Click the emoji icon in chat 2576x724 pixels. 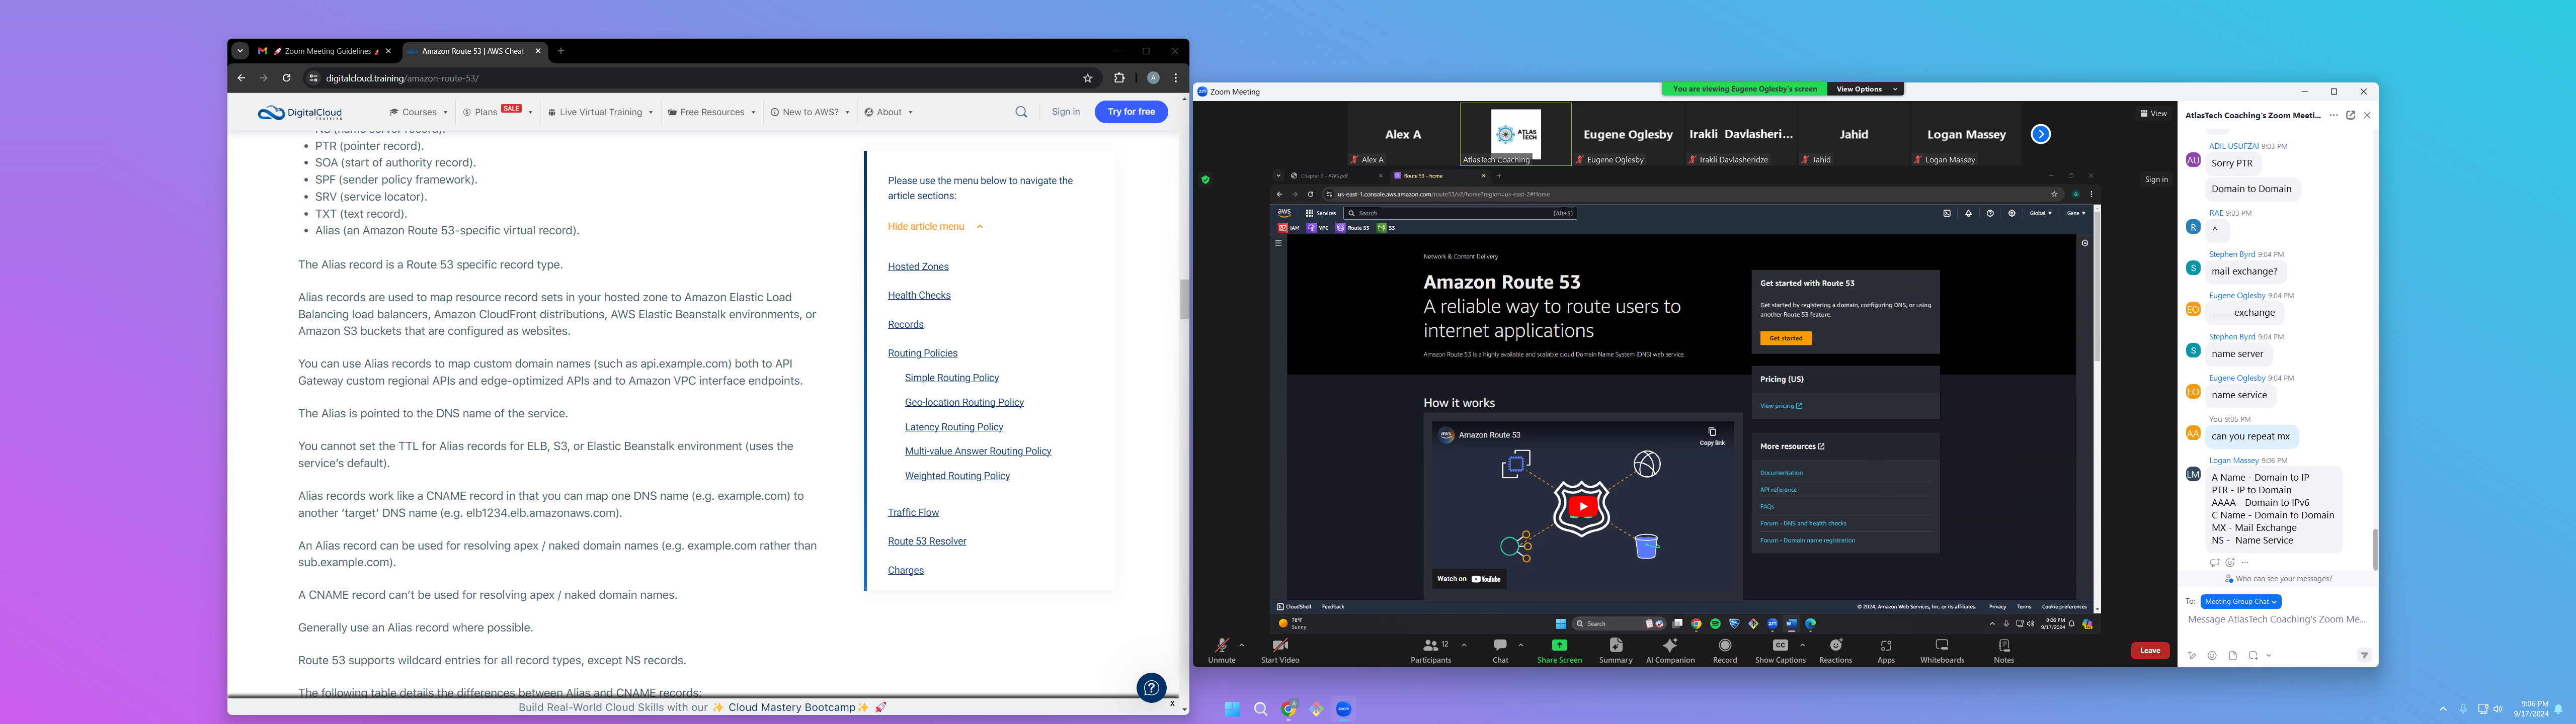point(2212,656)
